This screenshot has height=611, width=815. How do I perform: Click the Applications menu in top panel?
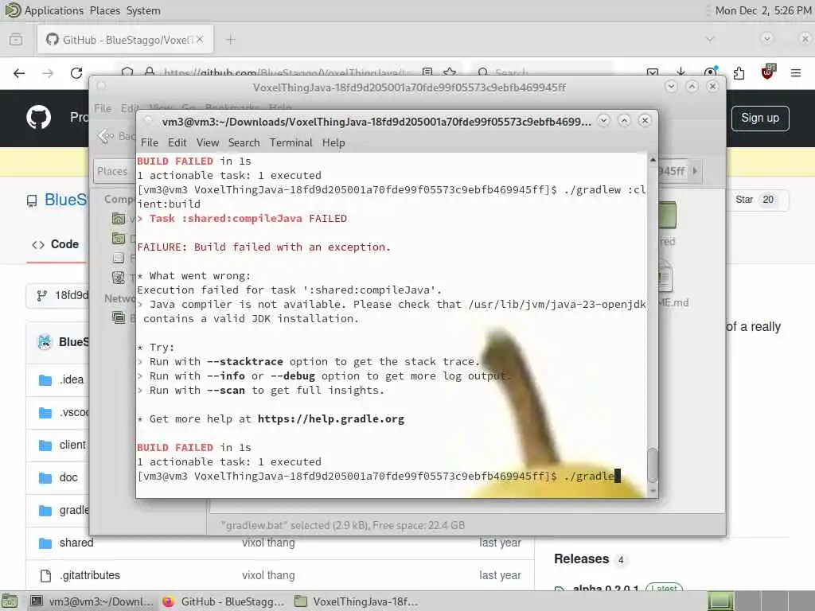pyautogui.click(x=53, y=10)
